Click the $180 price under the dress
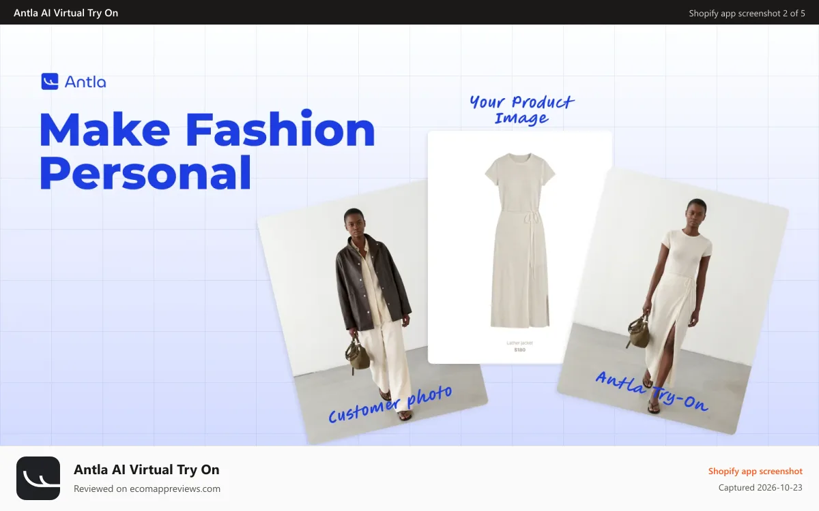 (x=520, y=350)
